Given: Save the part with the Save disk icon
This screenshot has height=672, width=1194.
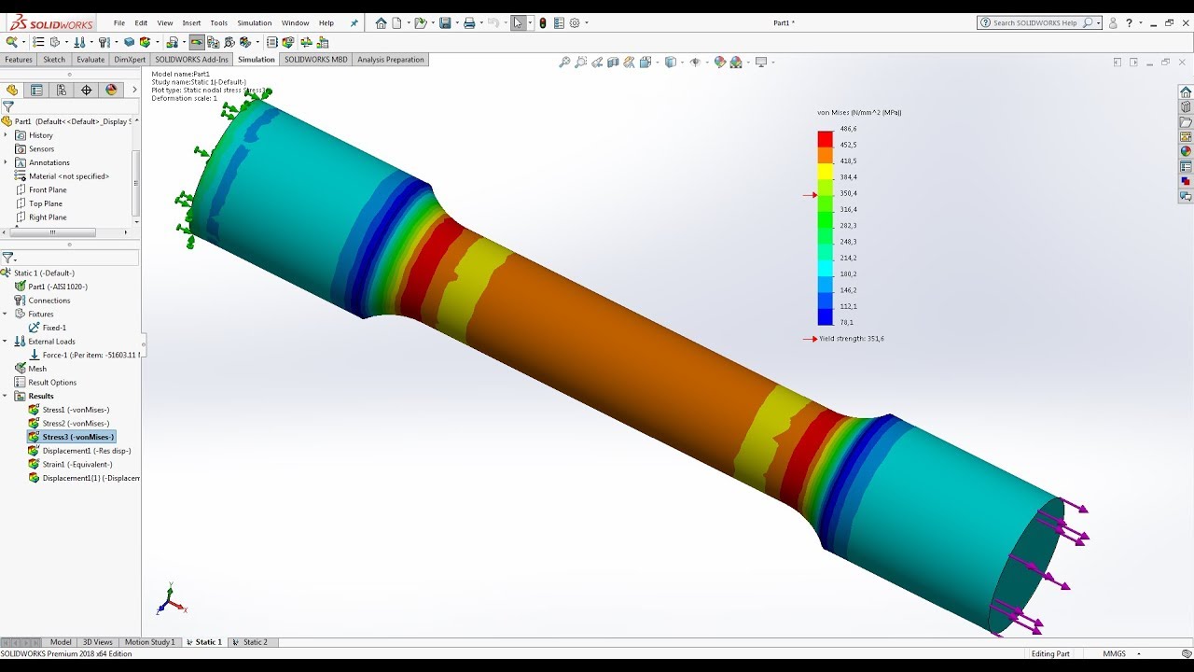Looking at the screenshot, I should 445,22.
